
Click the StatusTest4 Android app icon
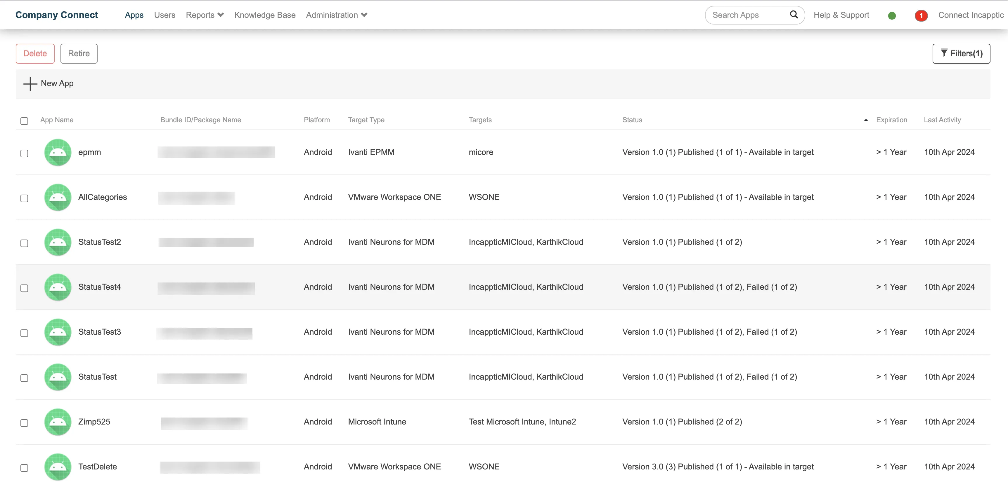pyautogui.click(x=58, y=287)
